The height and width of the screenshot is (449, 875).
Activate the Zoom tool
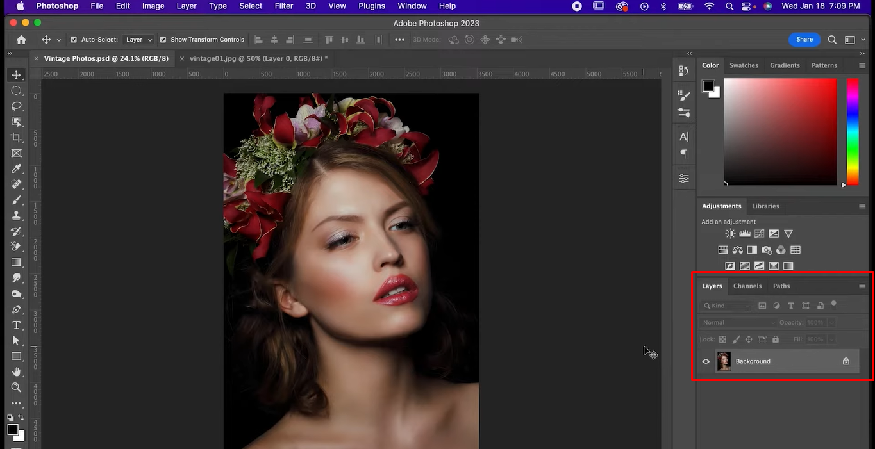[x=17, y=387]
